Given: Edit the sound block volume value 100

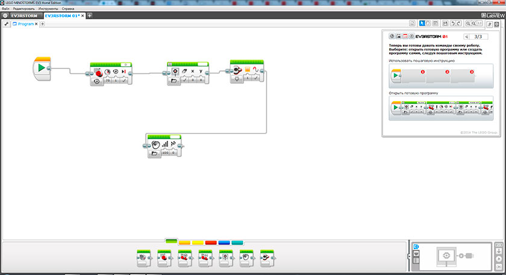Looking at the screenshot, I should coord(165,152).
